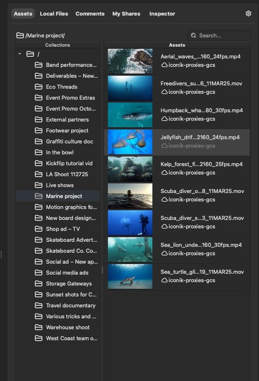Click the root folder icon in Collections
259x381 pixels.
[x=30, y=54]
